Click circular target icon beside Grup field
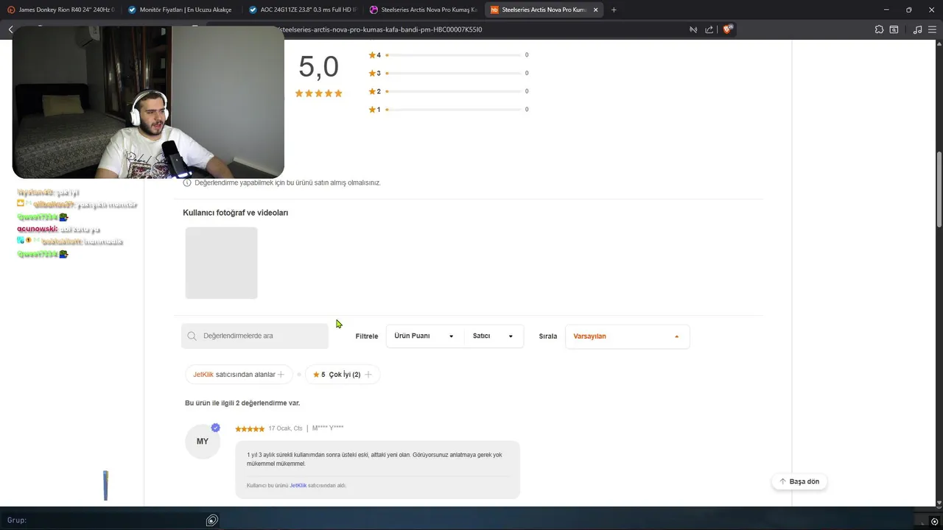This screenshot has width=943, height=530. 212,520
